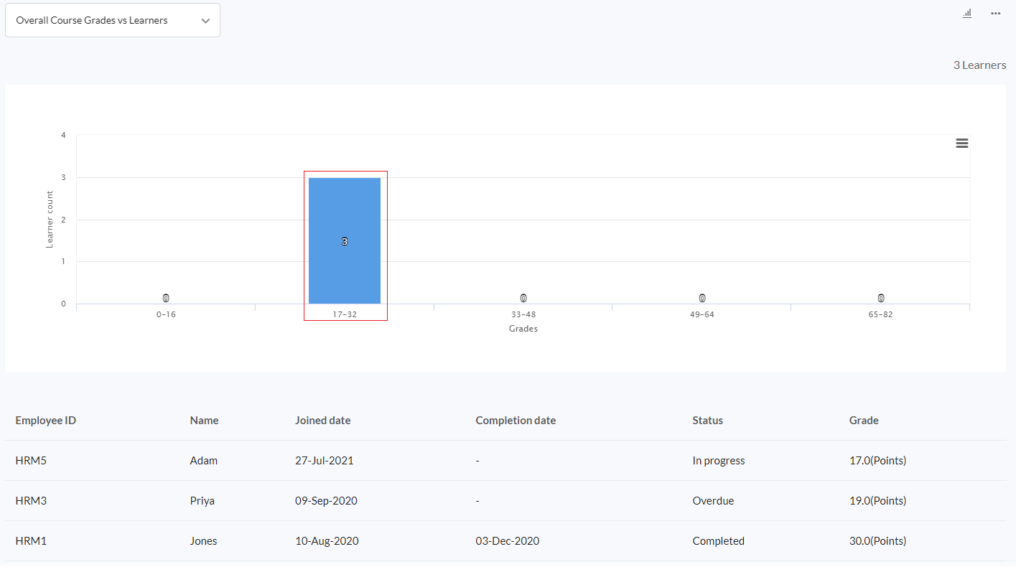Click the blue 17-32 grade bar
Viewport: 1016px width, 567px height.
pos(345,240)
